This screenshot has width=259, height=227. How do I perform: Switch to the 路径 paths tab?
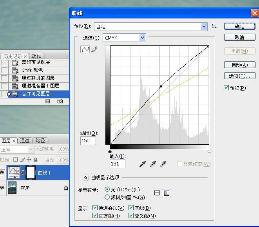click(40, 140)
